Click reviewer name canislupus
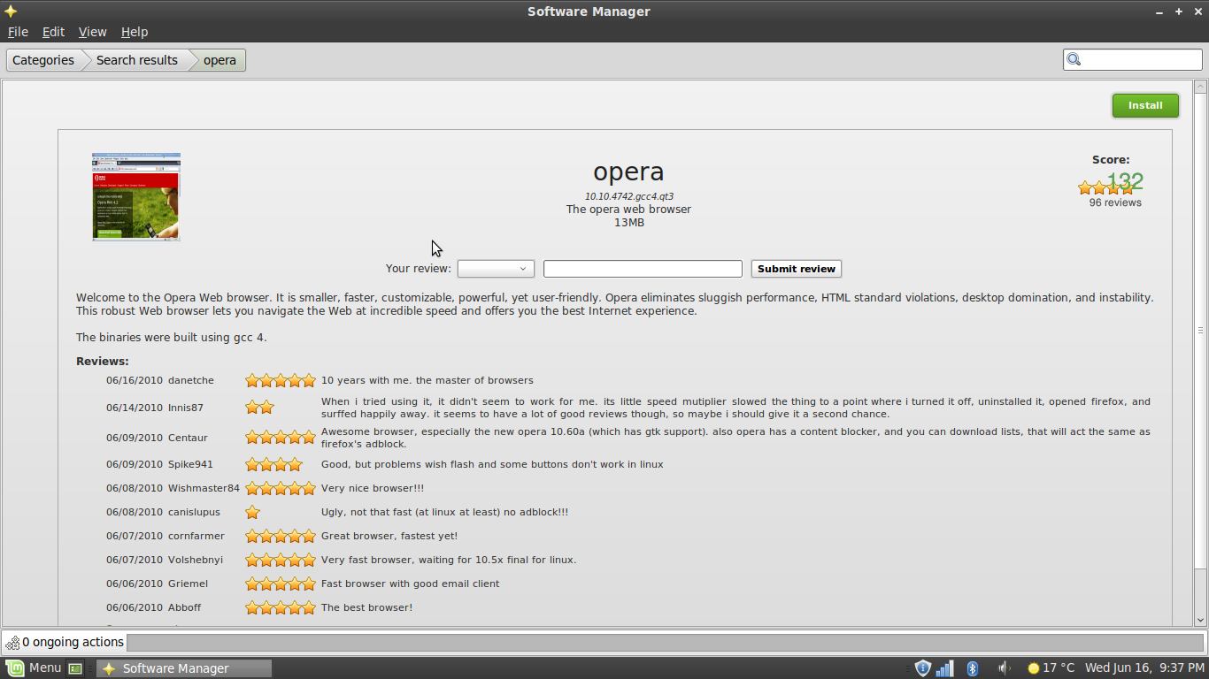Screen dimensions: 1209x679 tap(194, 512)
